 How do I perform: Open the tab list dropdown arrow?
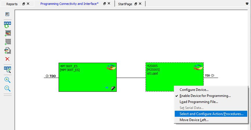pos(247,4)
